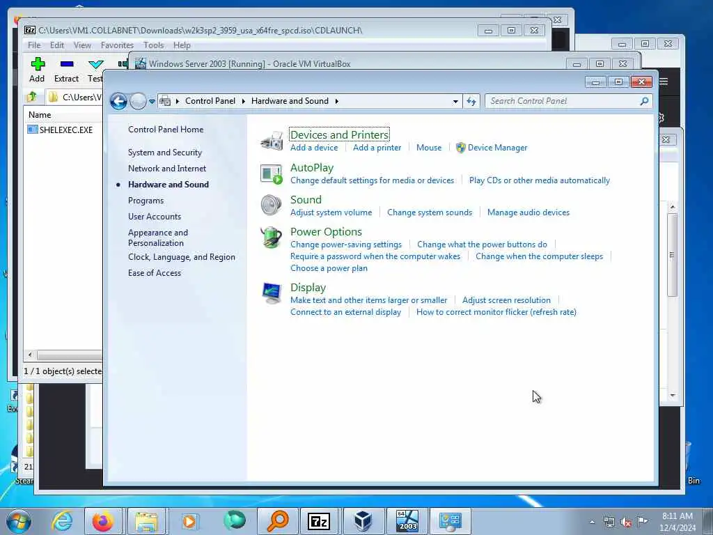The image size is (713, 535).
Task: Click the orange magnifier taskbar icon
Action: (277, 521)
